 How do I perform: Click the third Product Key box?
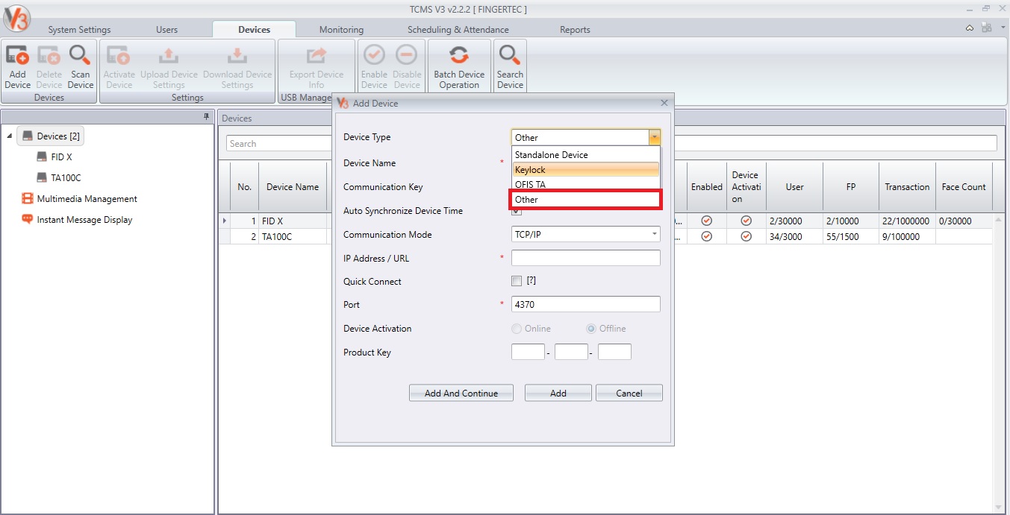point(614,352)
